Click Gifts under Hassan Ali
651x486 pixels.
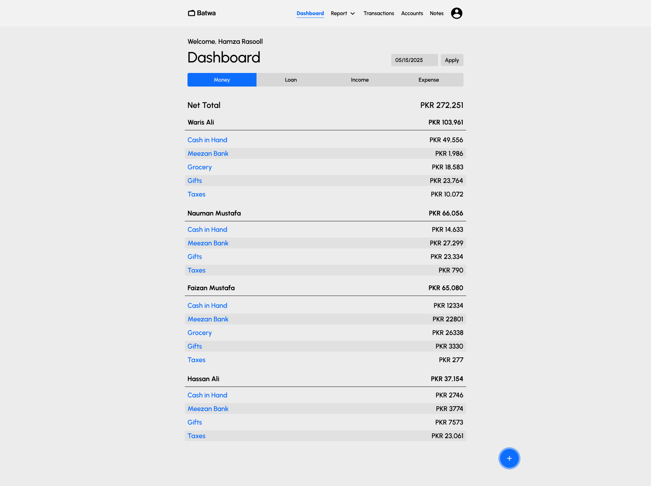pyautogui.click(x=195, y=422)
